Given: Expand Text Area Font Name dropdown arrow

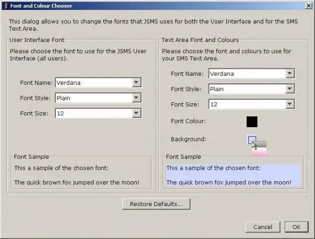Looking at the screenshot, I should [x=290, y=74].
